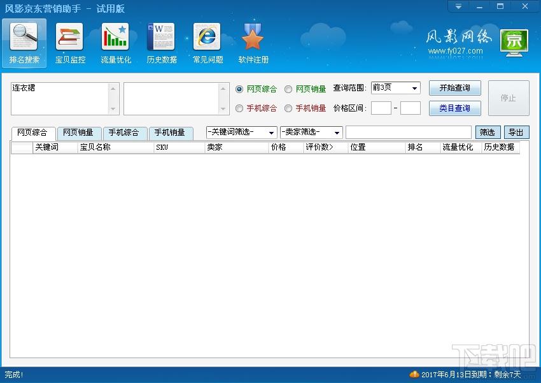Click the 开始查询 button
The image size is (541, 383).
(454, 88)
